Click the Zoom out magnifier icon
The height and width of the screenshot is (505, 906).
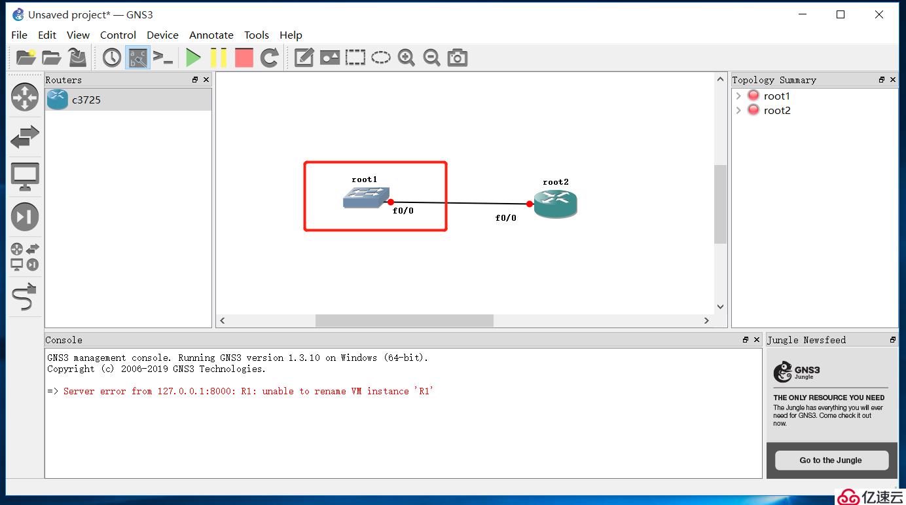[431, 58]
